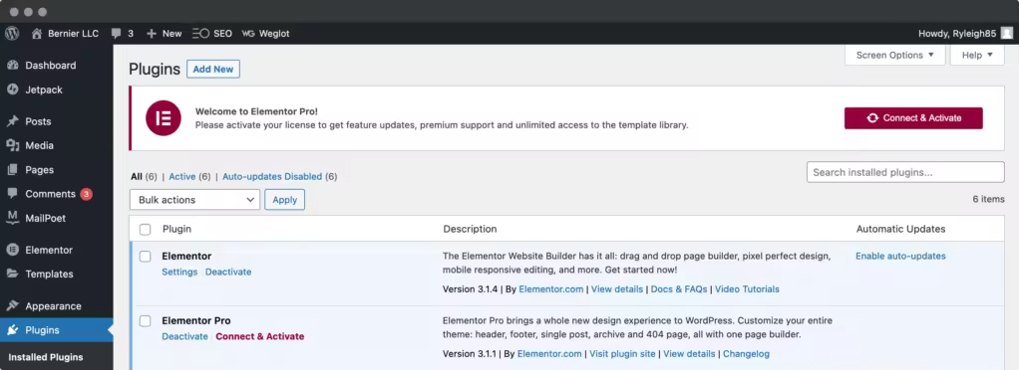Click the red 3 badge on Comments
The width and height of the screenshot is (1019, 370).
pos(87,194)
